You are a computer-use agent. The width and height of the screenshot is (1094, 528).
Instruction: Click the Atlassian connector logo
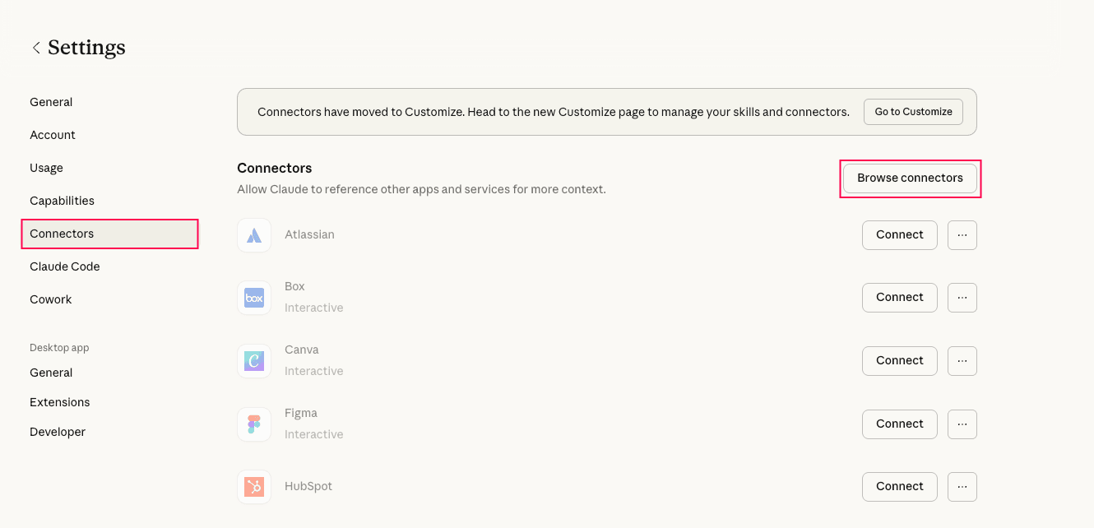coord(254,234)
